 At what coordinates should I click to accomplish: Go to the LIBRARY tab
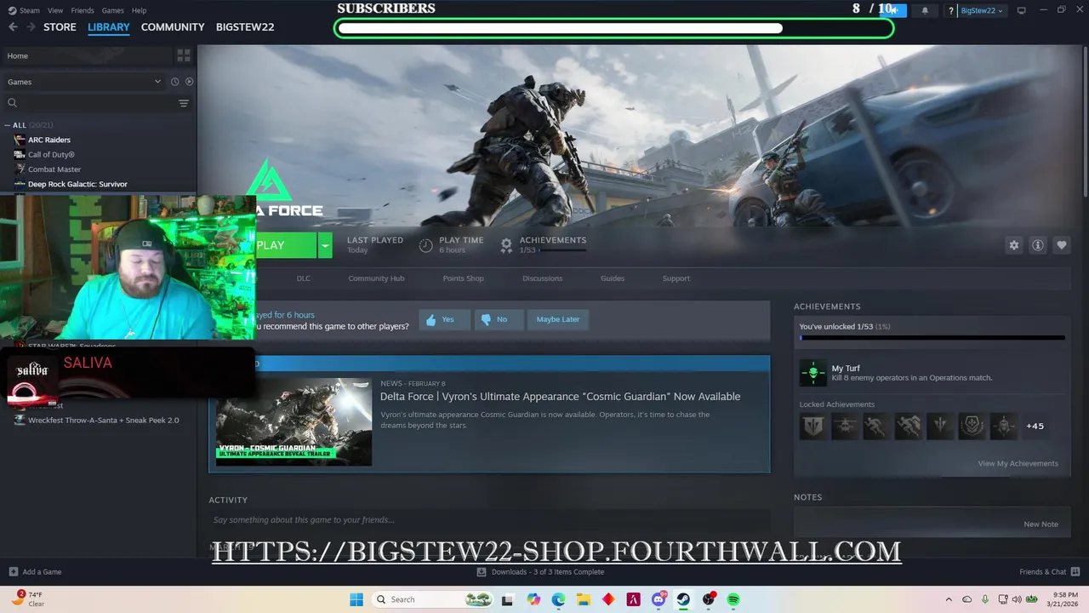pyautogui.click(x=109, y=27)
